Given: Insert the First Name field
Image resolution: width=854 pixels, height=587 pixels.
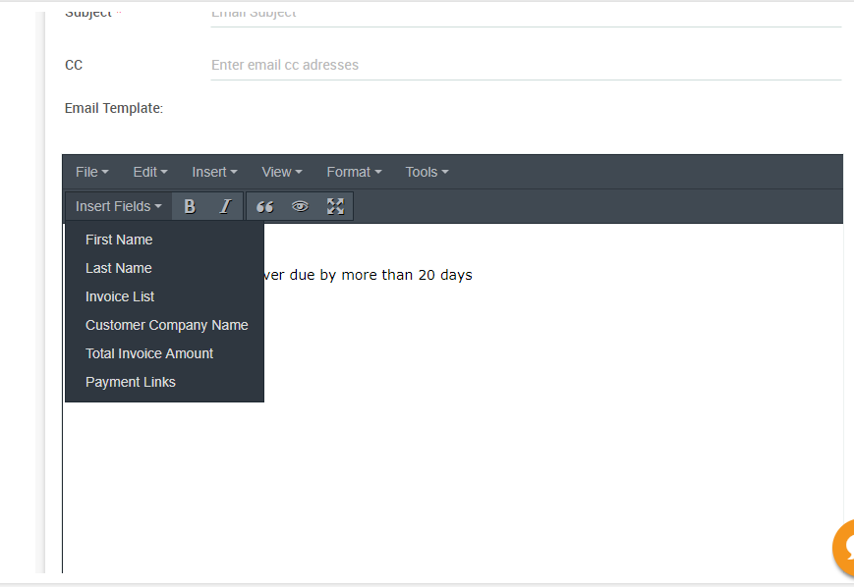Looking at the screenshot, I should [119, 240].
